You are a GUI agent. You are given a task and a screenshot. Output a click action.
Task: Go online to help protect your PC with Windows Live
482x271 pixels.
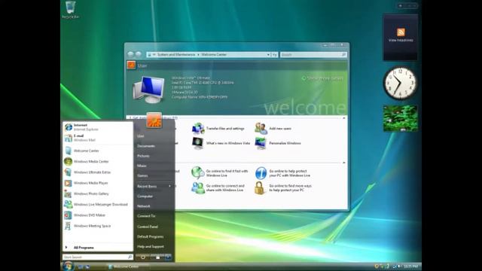(282, 173)
